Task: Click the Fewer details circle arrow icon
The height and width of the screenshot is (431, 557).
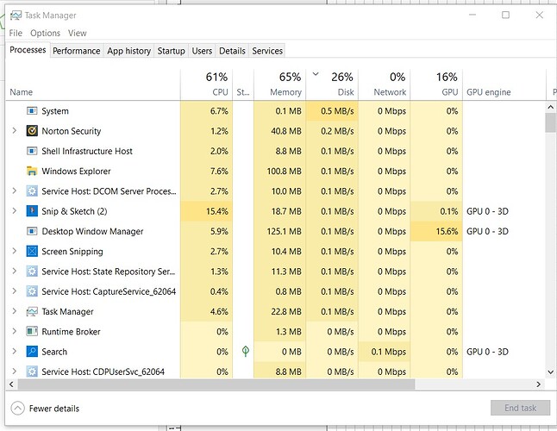Action: [x=17, y=409]
